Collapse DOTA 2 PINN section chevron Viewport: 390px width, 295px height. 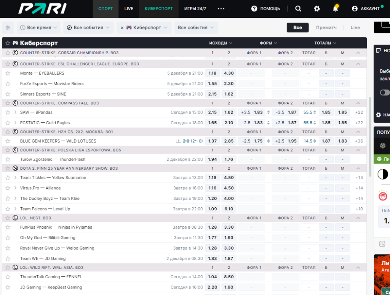pyautogui.click(x=358, y=168)
